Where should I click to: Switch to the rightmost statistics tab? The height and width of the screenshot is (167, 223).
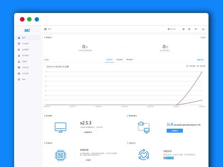[130, 59]
